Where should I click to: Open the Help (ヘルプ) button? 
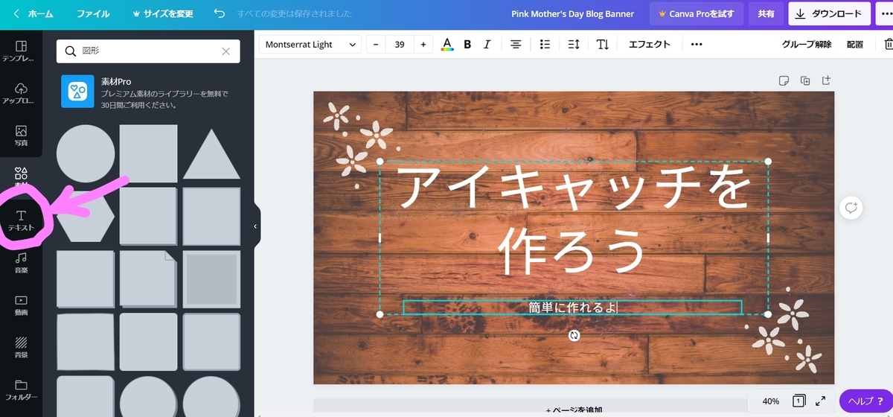[x=866, y=401]
